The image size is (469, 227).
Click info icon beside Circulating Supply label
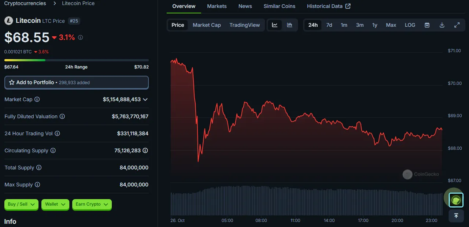(x=53, y=150)
